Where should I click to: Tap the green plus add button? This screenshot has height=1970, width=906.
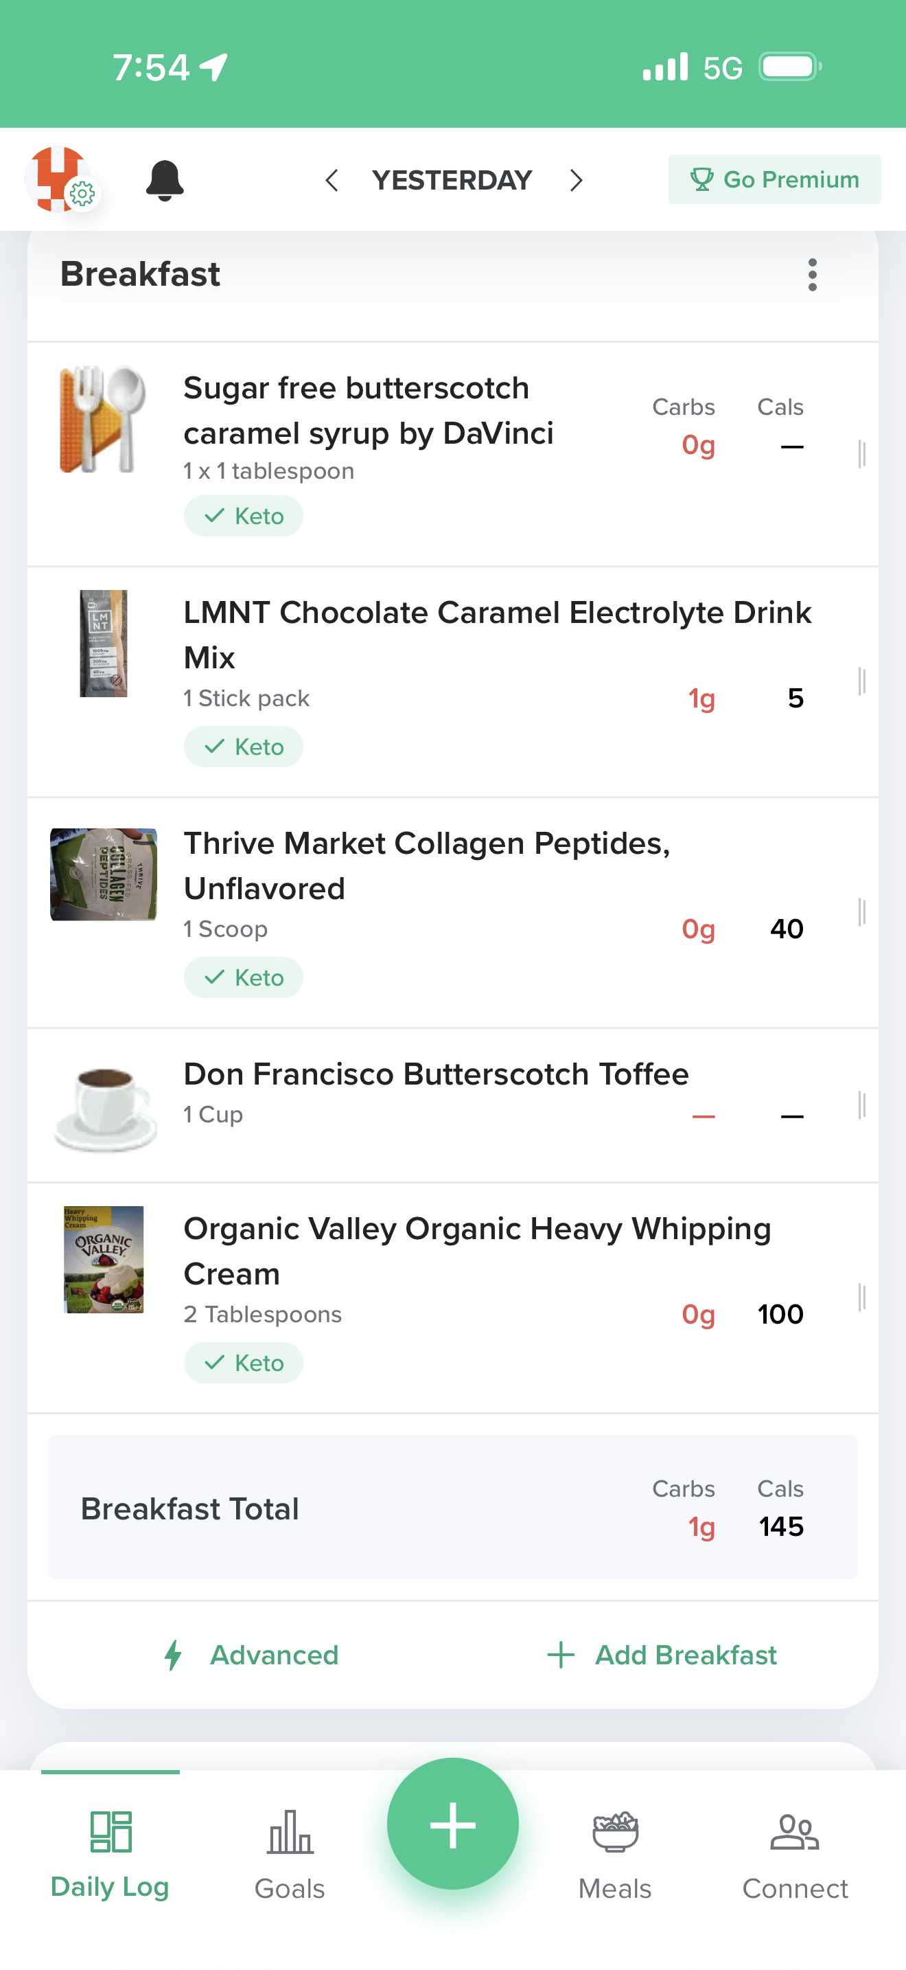[x=452, y=1824]
